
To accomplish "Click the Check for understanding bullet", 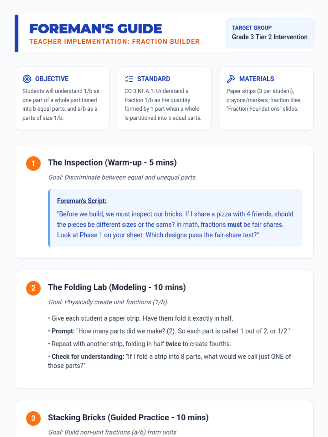I will [169, 361].
